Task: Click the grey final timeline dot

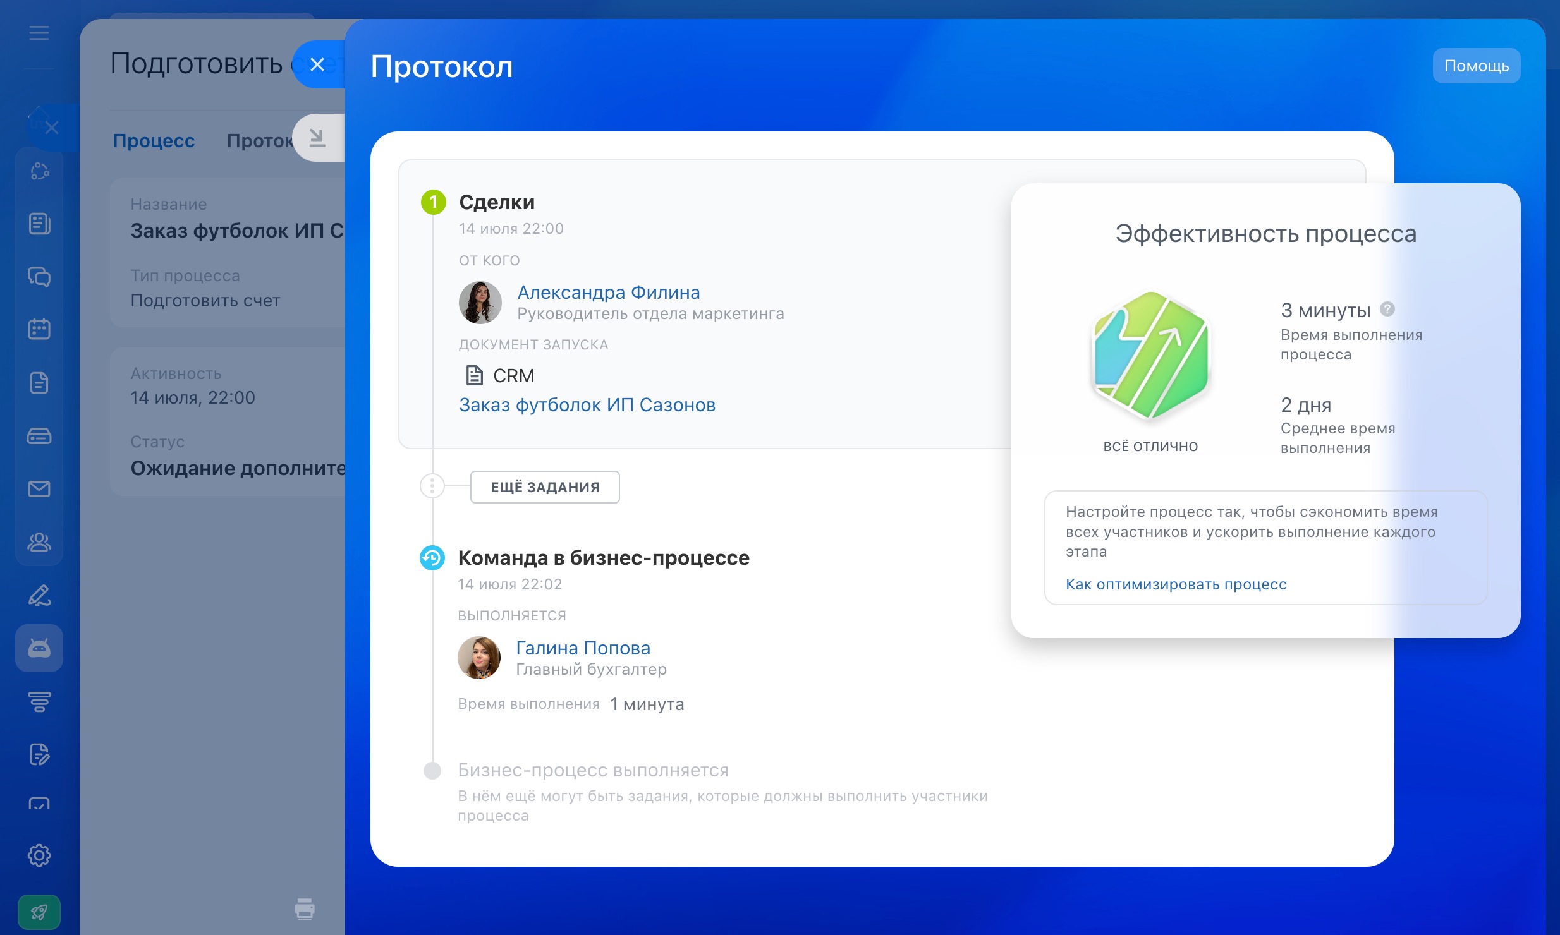Action: tap(432, 771)
